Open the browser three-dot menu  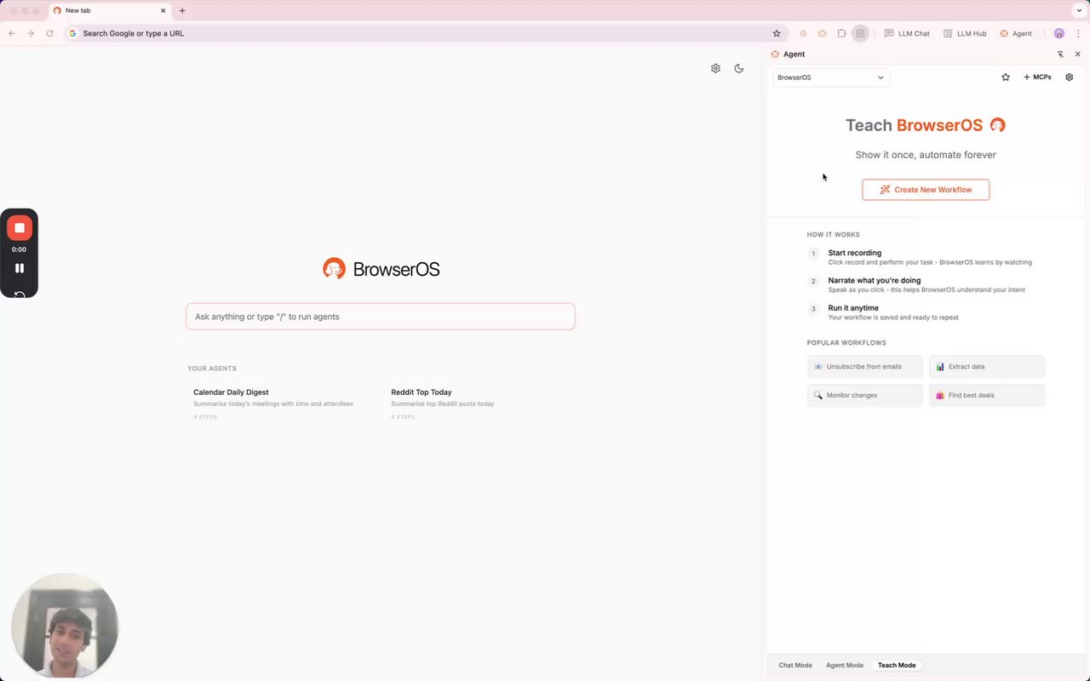1078,33
